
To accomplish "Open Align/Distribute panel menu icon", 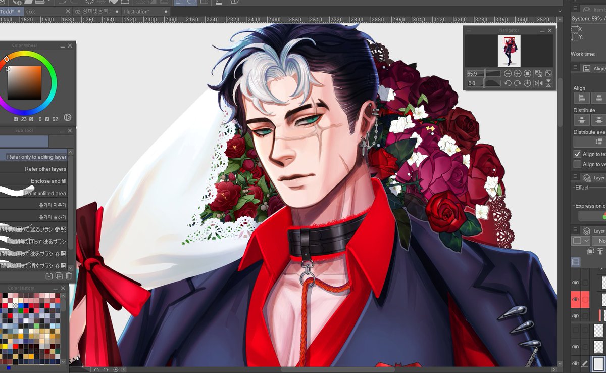I will click(575, 68).
